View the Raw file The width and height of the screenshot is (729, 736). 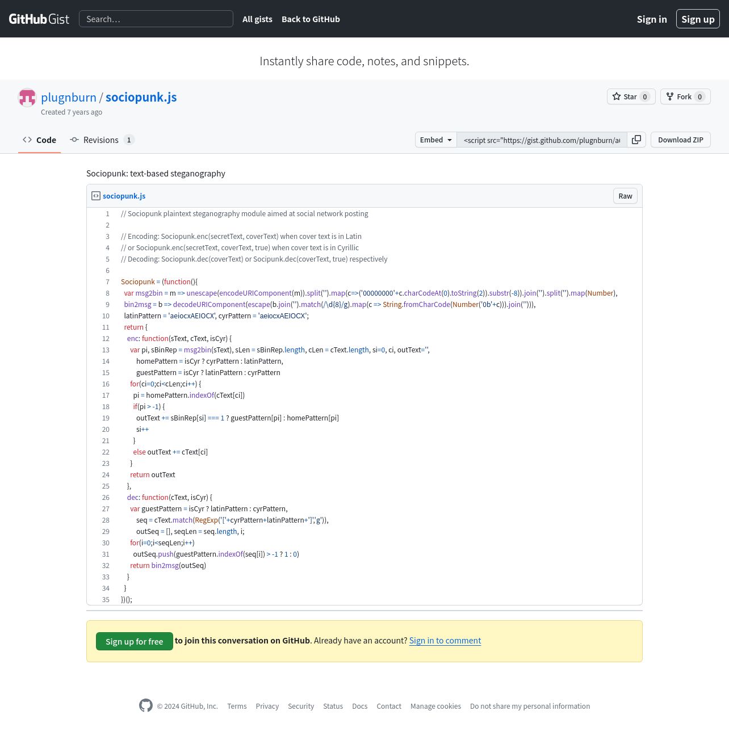coord(625,196)
